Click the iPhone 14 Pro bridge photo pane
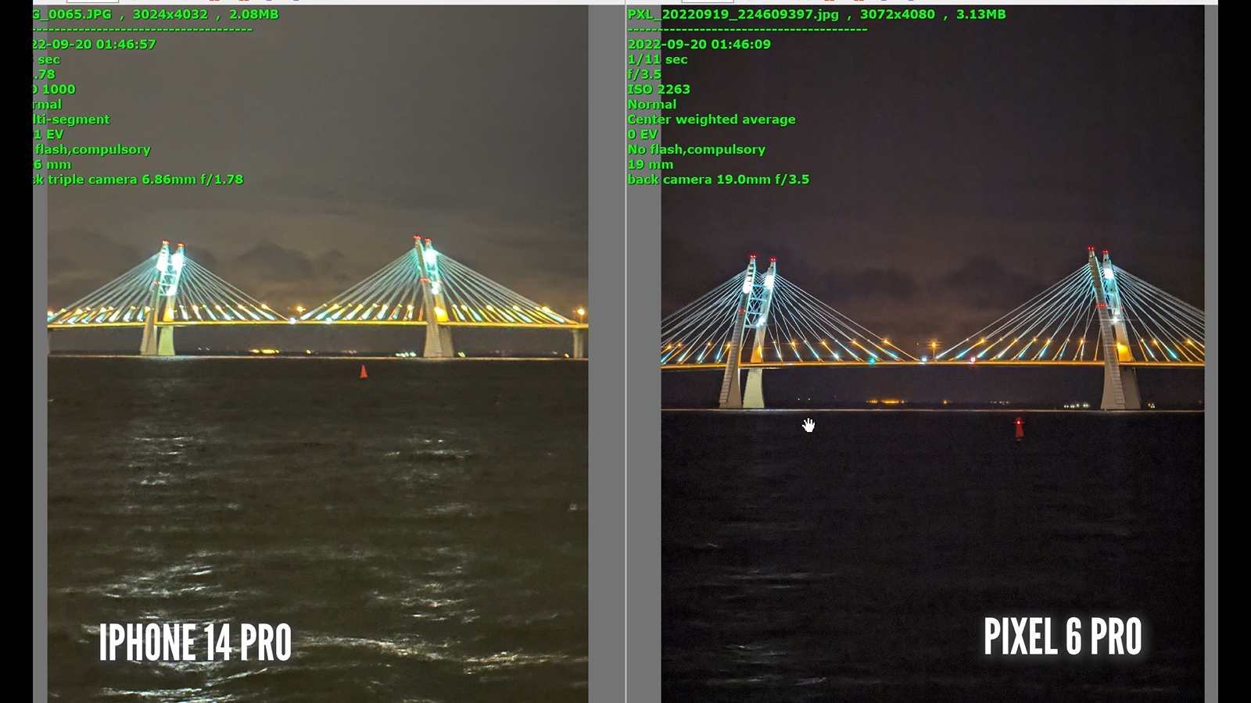Image resolution: width=1251 pixels, height=703 pixels. tap(317, 354)
